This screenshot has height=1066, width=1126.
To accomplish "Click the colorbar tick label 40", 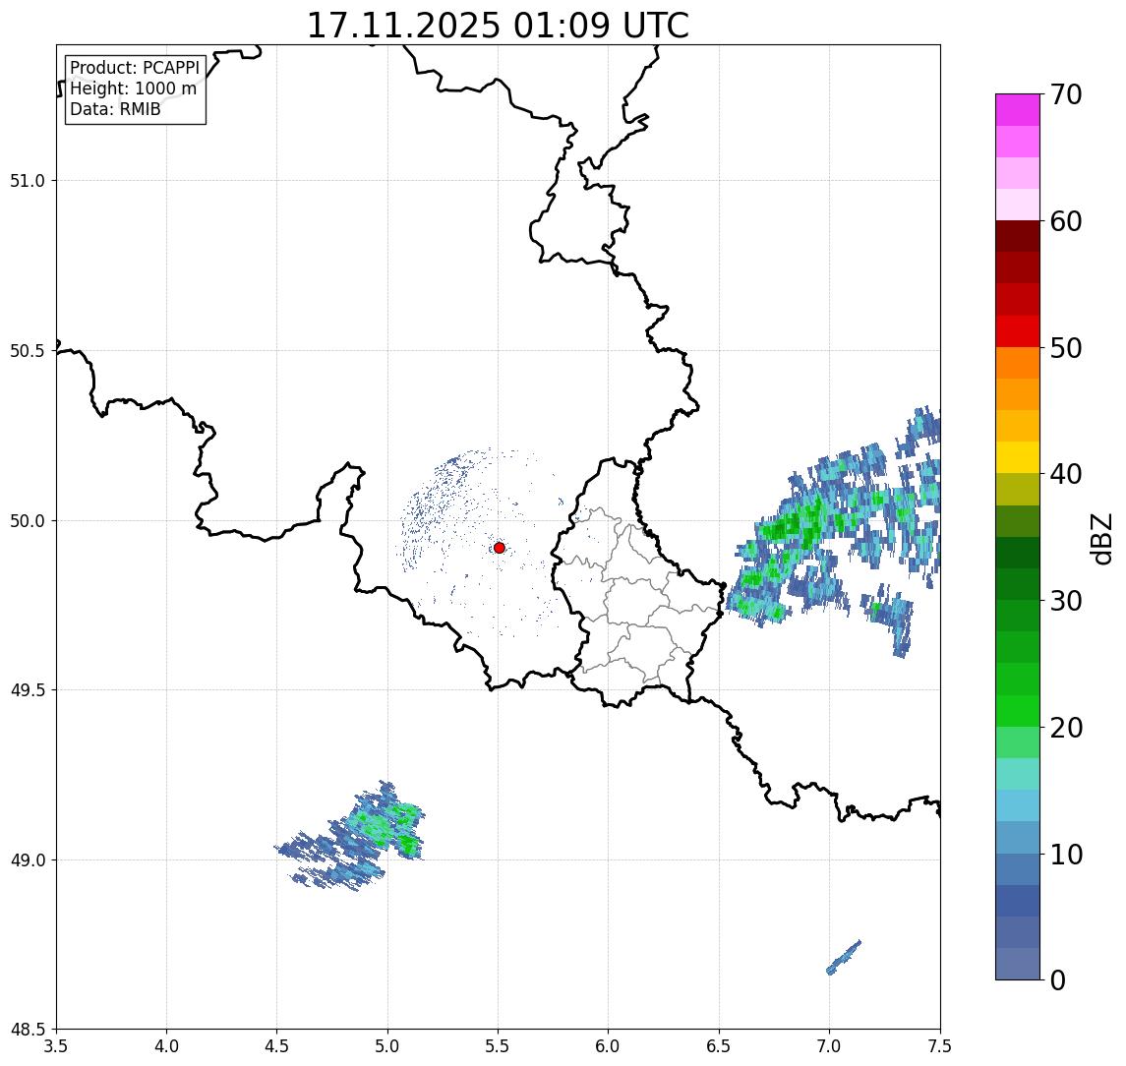I will click(x=1066, y=474).
